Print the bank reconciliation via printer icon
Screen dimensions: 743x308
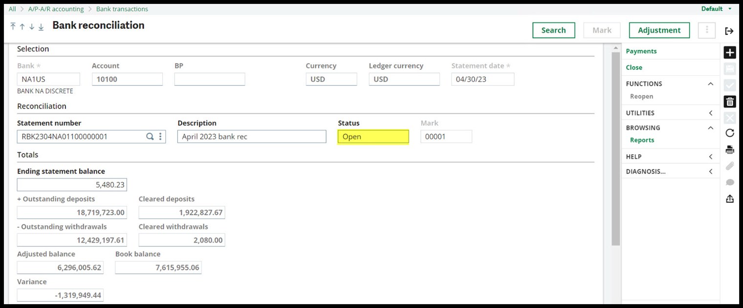click(730, 150)
